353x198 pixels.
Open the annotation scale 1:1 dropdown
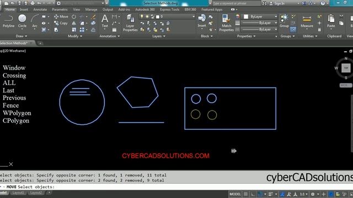tap(304, 194)
